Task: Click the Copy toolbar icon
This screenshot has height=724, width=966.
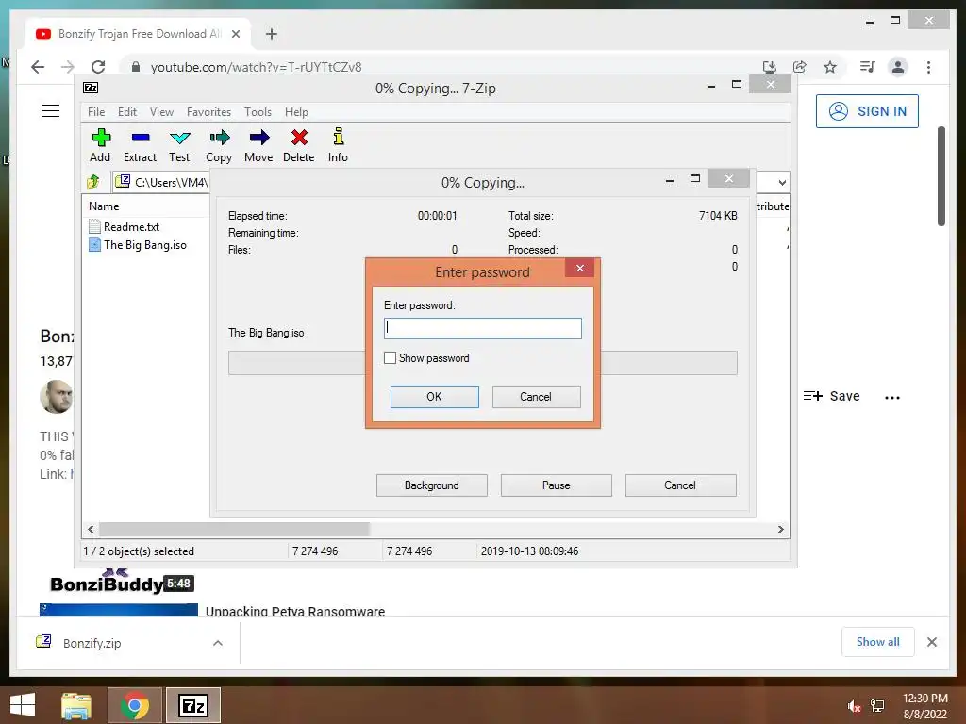Action: click(219, 145)
